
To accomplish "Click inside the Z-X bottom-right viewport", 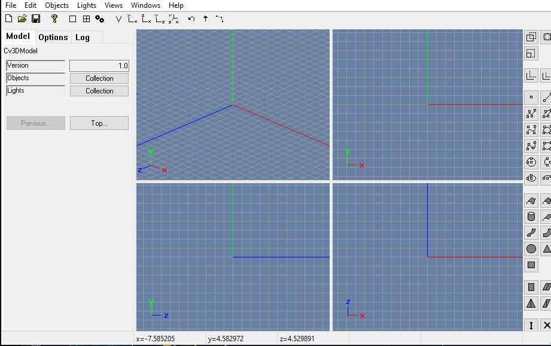I will pos(428,257).
